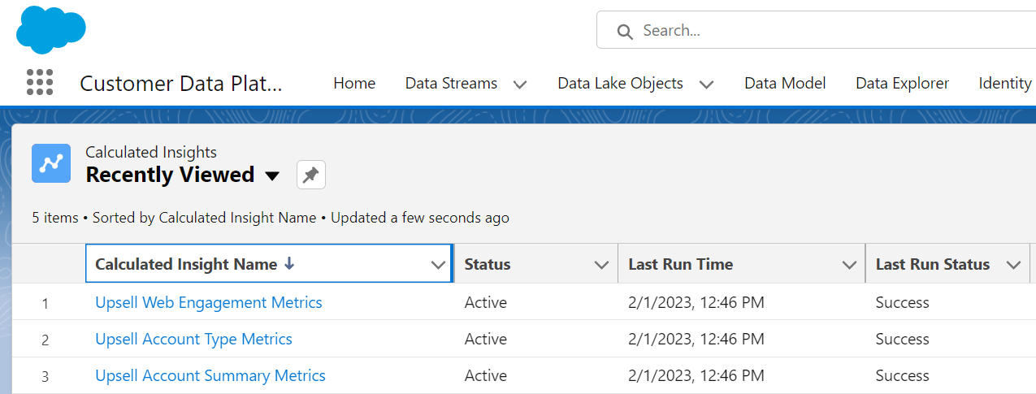Expand the Data Streams tab menu chevron
The width and height of the screenshot is (1036, 394).
point(520,84)
